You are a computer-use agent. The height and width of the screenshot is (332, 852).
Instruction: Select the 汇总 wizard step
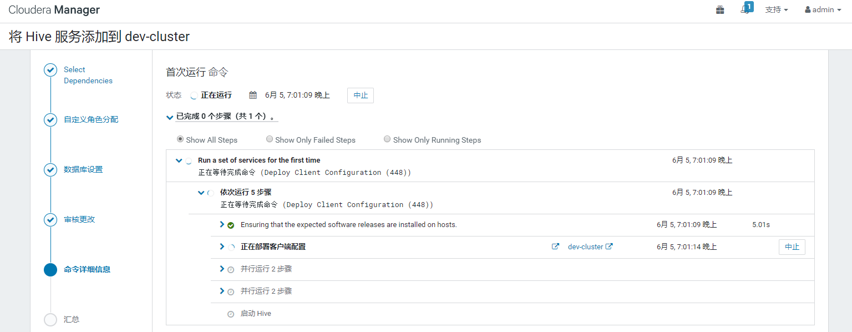[72, 319]
